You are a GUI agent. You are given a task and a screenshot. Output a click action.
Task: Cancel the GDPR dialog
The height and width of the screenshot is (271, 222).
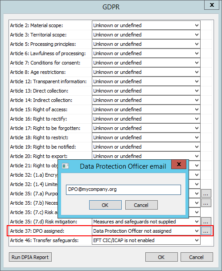(x=197, y=257)
